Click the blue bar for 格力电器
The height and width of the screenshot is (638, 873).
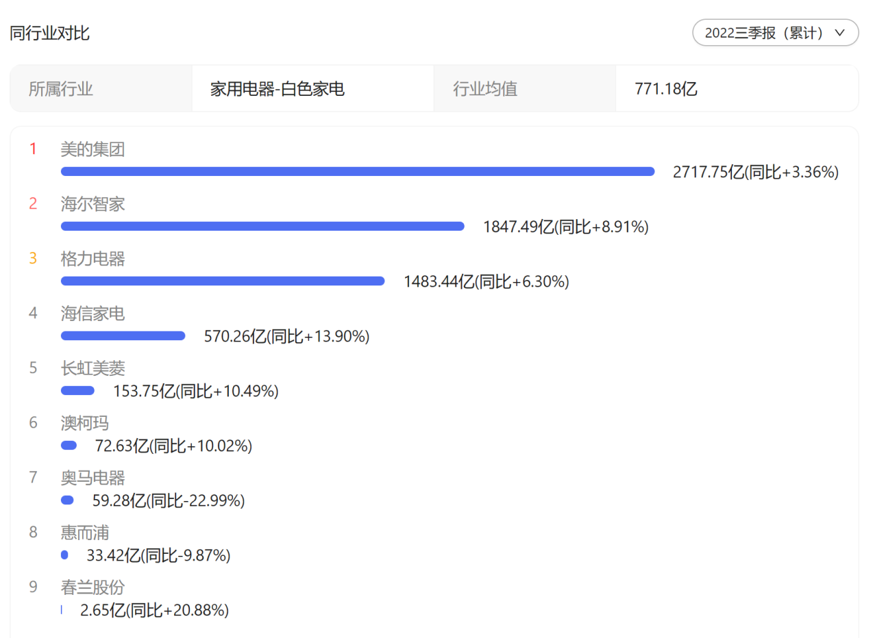click(x=222, y=281)
